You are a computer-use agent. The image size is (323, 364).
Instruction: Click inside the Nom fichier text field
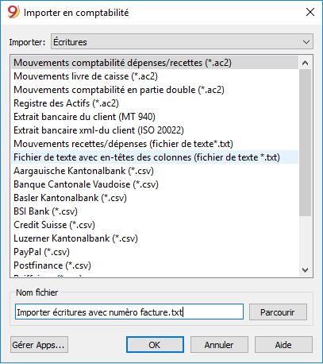129,312
